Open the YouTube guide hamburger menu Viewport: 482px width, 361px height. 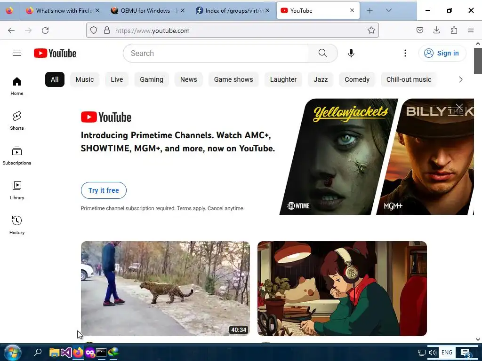click(x=17, y=53)
